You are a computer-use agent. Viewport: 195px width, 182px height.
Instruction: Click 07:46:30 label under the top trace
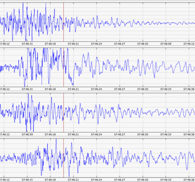point(143,44)
